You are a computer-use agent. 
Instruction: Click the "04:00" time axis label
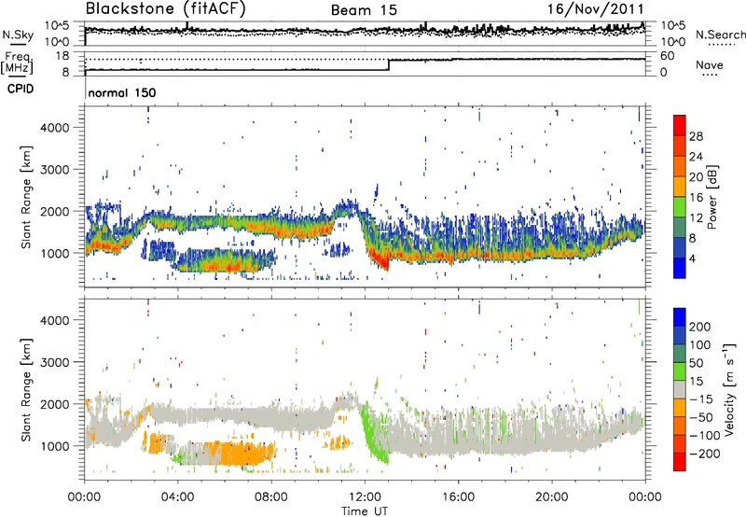[x=178, y=497]
